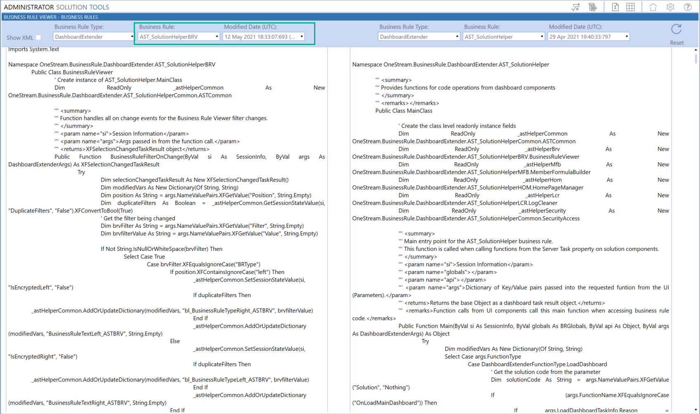The height and width of the screenshot is (414, 700).
Task: Click the scroll-up arrow of right scrollbar
Action: [x=696, y=50]
